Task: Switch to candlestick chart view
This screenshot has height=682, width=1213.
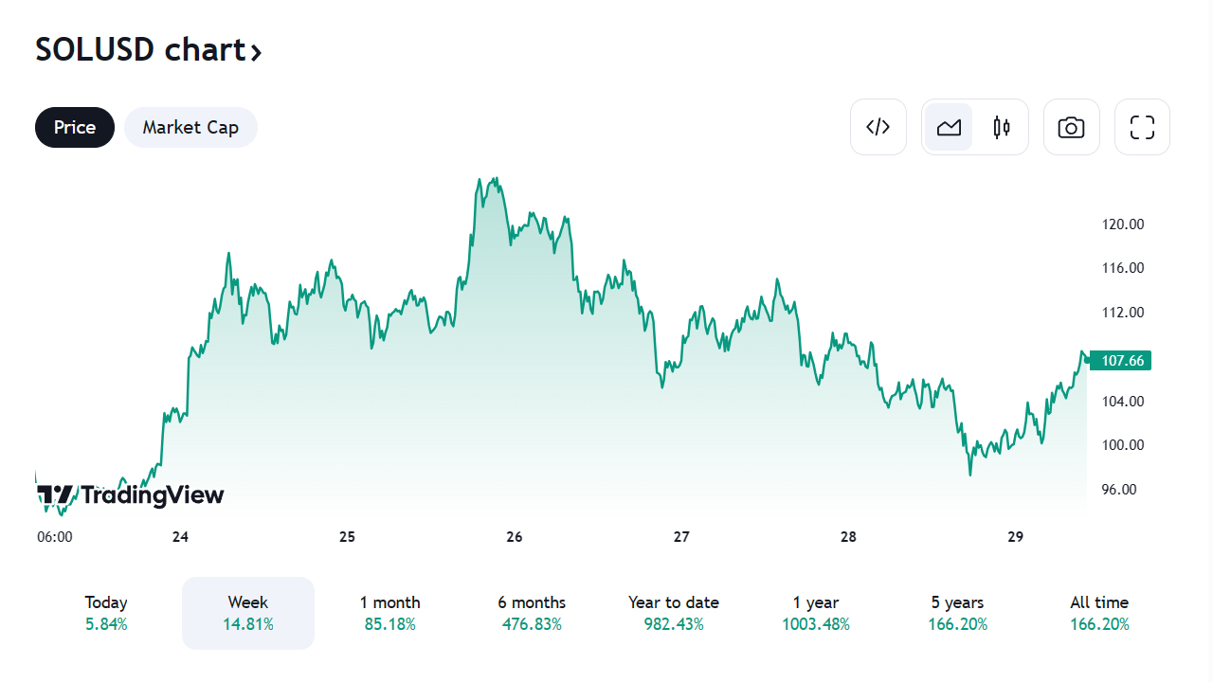Action: [1002, 127]
